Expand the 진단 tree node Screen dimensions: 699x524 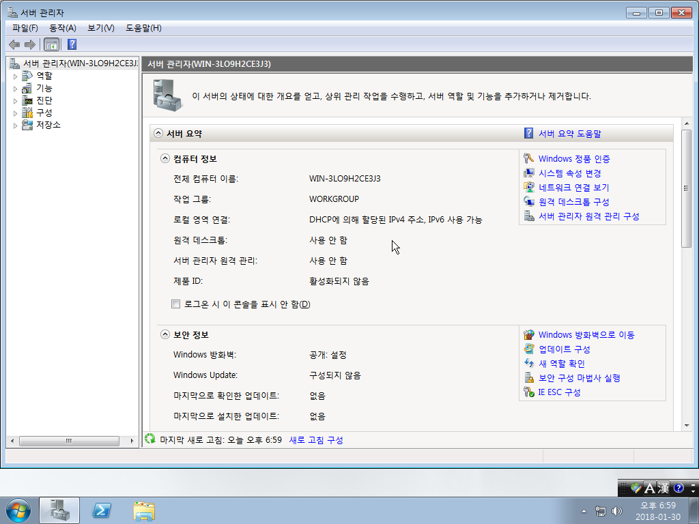tap(15, 101)
